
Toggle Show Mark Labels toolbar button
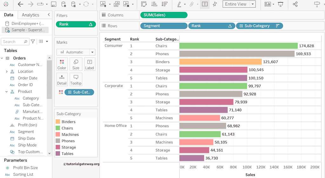click(x=205, y=4)
